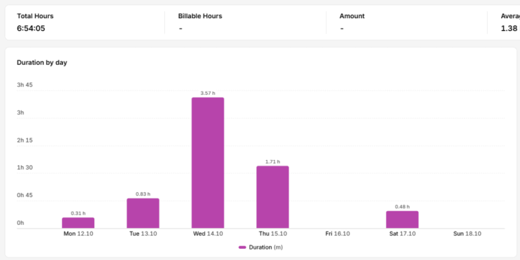Viewport: 520px width, 260px height.
Task: Click the Total Hours value 6:54:05
Action: point(31,29)
